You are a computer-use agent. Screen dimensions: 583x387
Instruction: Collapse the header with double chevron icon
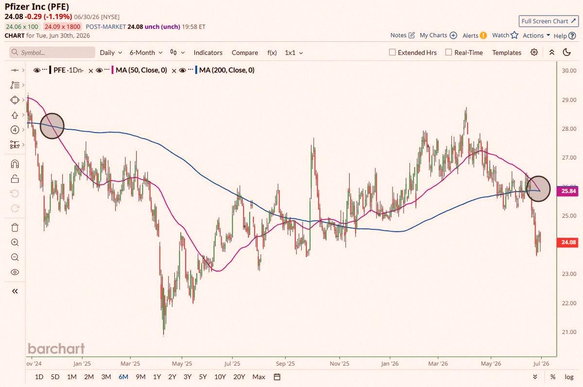coord(551,53)
